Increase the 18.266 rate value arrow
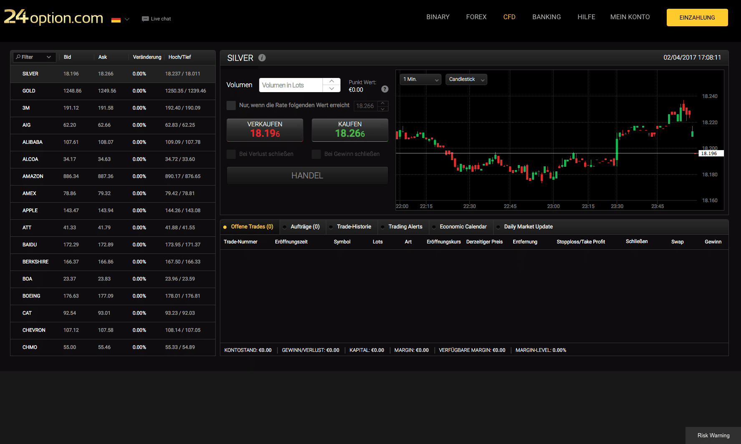The image size is (741, 444). (383, 103)
